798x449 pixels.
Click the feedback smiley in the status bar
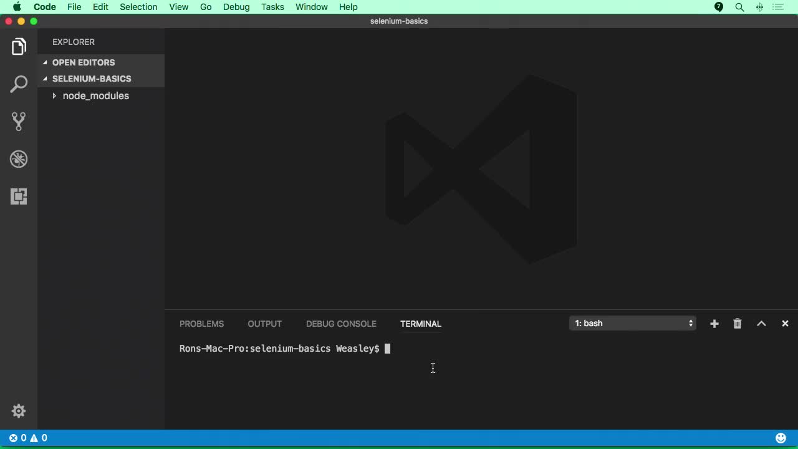781,437
